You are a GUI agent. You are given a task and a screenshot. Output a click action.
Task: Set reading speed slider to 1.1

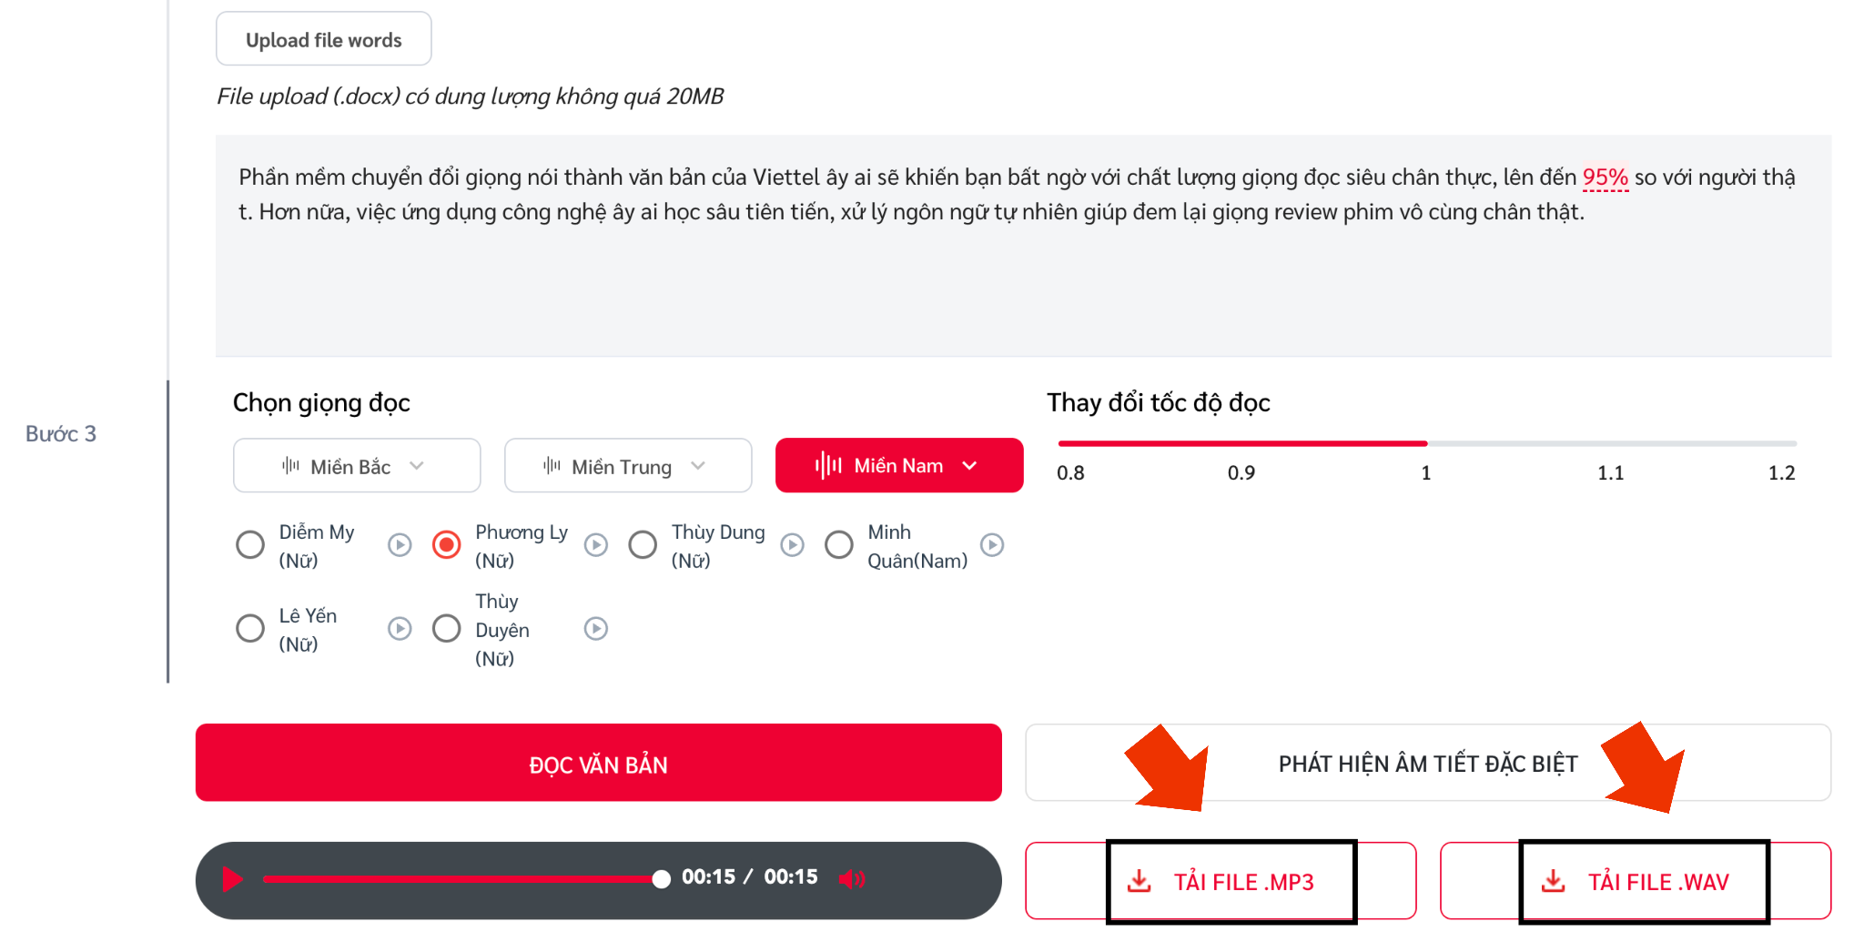(x=1610, y=443)
